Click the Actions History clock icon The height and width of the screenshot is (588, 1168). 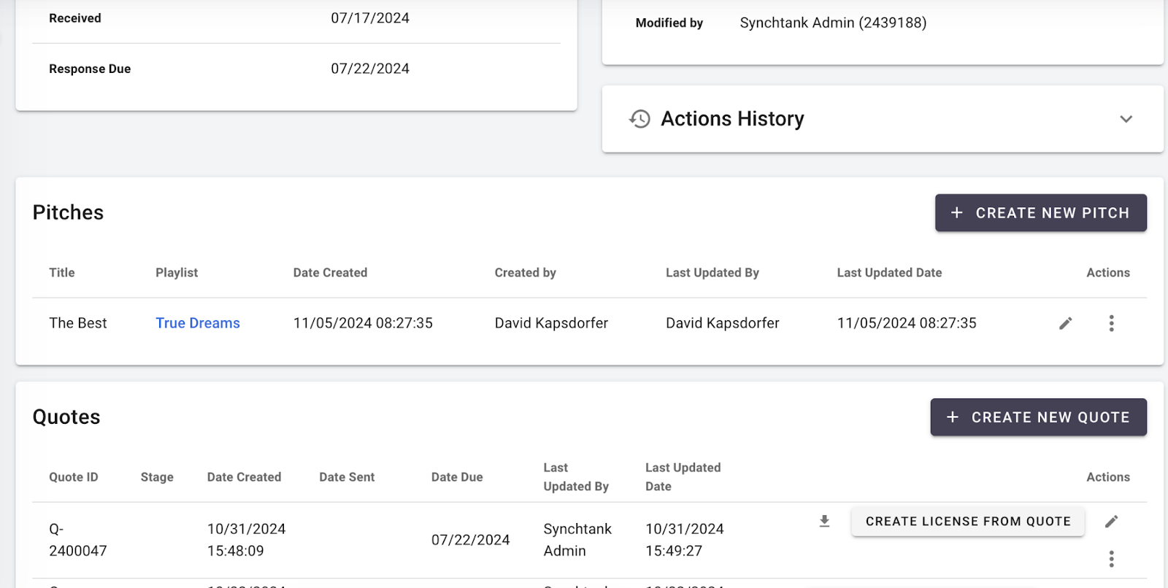(639, 119)
